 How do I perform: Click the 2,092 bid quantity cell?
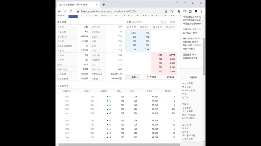172,55
